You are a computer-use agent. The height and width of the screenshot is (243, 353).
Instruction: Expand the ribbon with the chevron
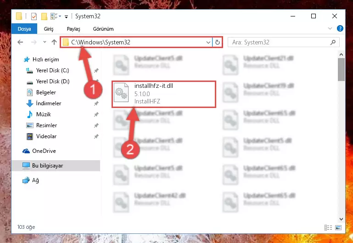pyautogui.click(x=330, y=28)
